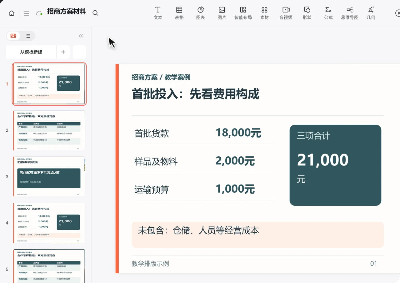The image size is (400, 283).
Task: Click the note 未包含：仓储、人员等经营成本
Action: pyautogui.click(x=198, y=230)
